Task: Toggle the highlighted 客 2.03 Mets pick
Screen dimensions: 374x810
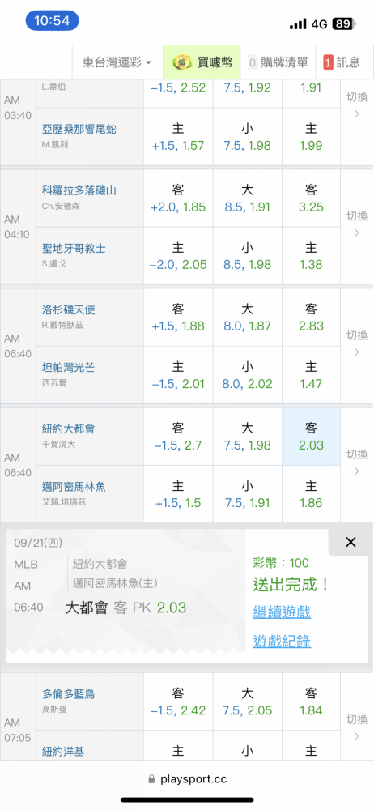Action: pos(311,437)
